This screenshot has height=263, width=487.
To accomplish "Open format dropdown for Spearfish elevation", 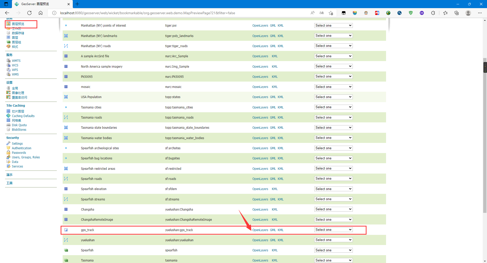I will coord(333,189).
